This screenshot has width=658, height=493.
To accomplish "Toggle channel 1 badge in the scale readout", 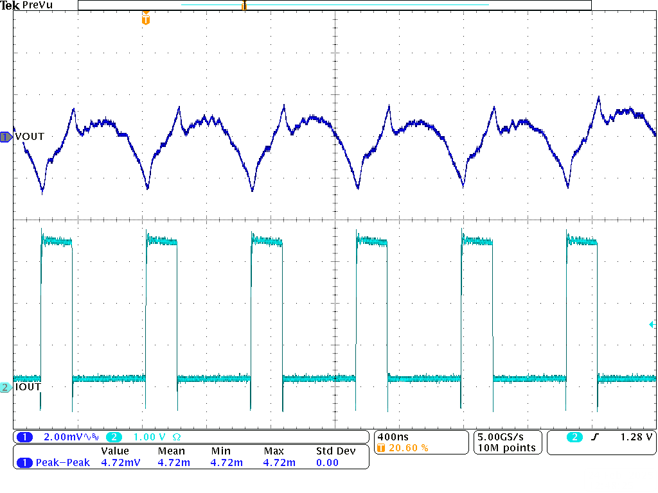I will click(x=24, y=437).
